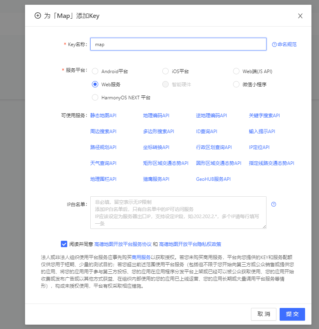Viewport: 319px width, 329px height.
Task: Open the IP定位API link
Action: 259,147
